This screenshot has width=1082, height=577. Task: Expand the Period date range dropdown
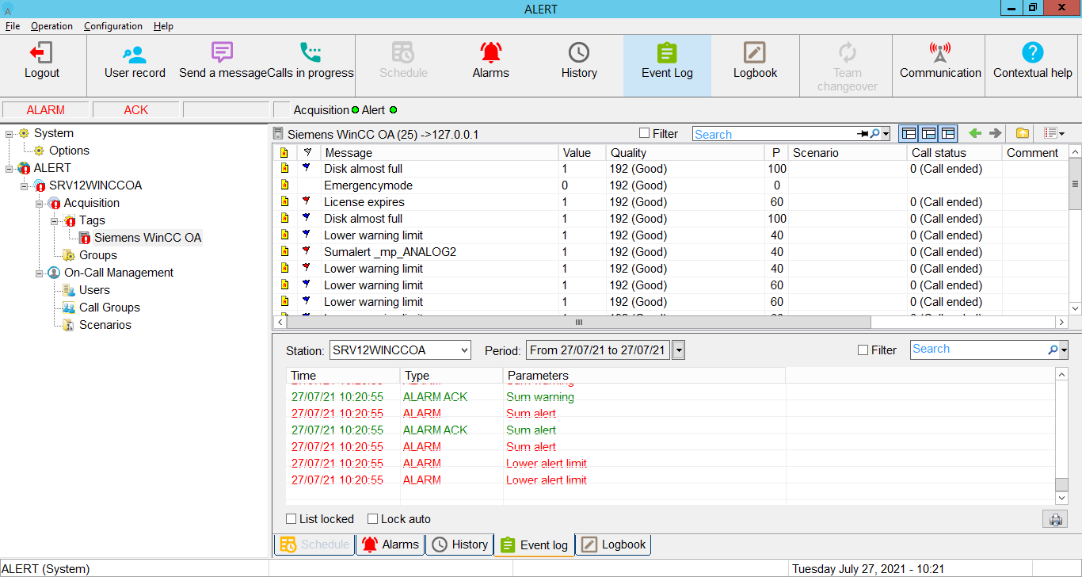(x=678, y=350)
